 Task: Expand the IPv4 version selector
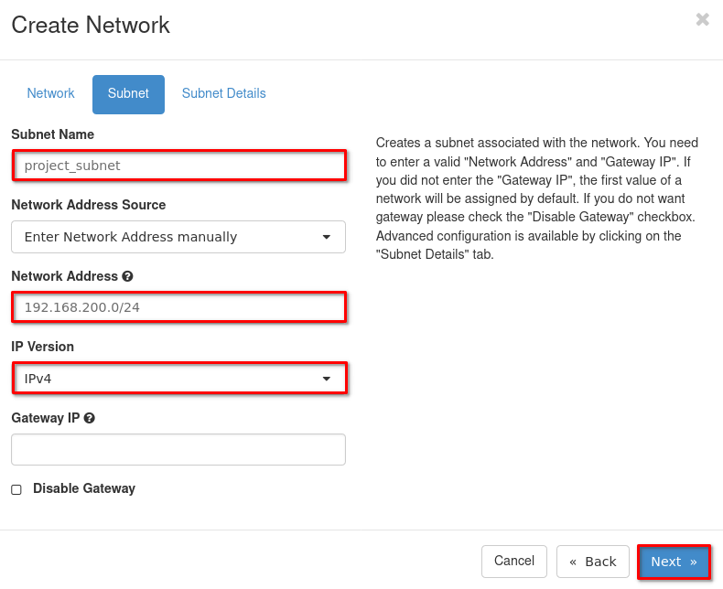178,379
